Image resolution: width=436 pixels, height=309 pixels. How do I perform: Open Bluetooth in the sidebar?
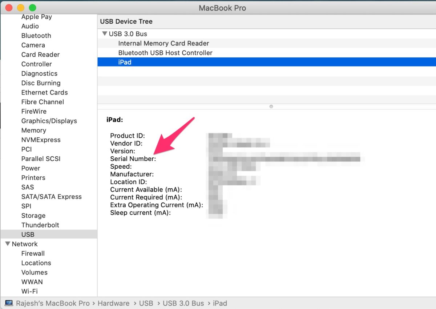pos(36,36)
